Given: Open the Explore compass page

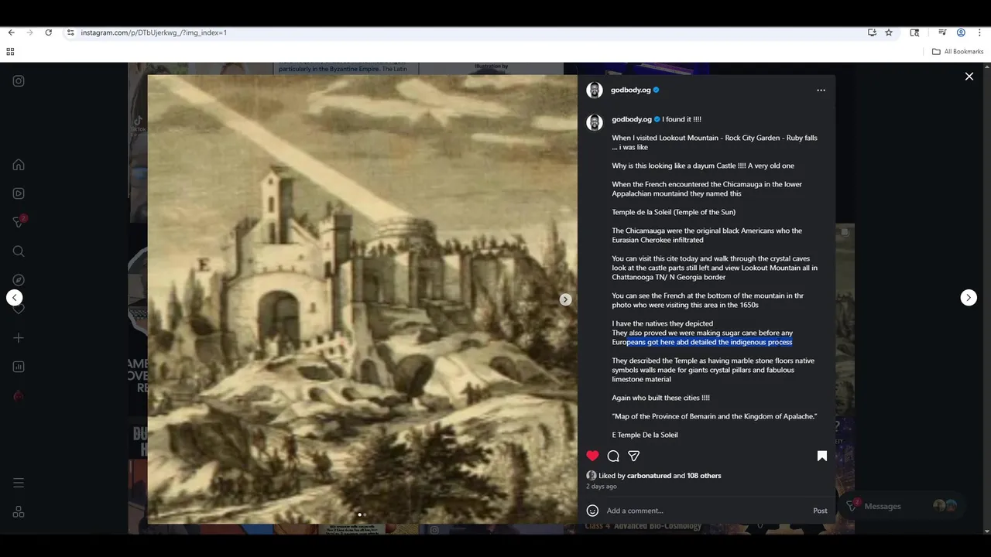Looking at the screenshot, I should click(19, 280).
